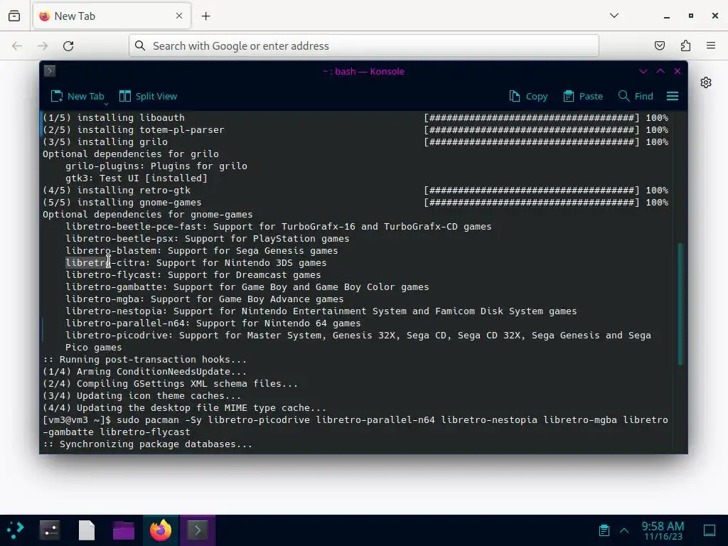Viewport: 728px width, 546px height.
Task: Click 'grilo-plugins: Plugins for grilo' line
Action: pos(156,166)
